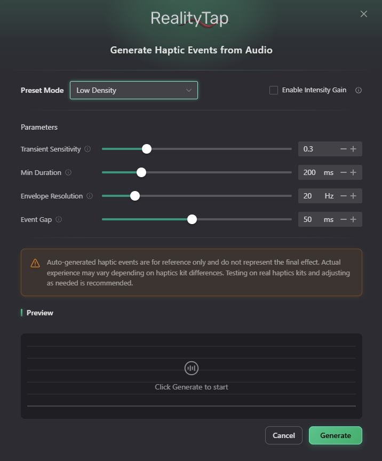Click the warning triangle icon
382x461 pixels.
[x=35, y=263]
